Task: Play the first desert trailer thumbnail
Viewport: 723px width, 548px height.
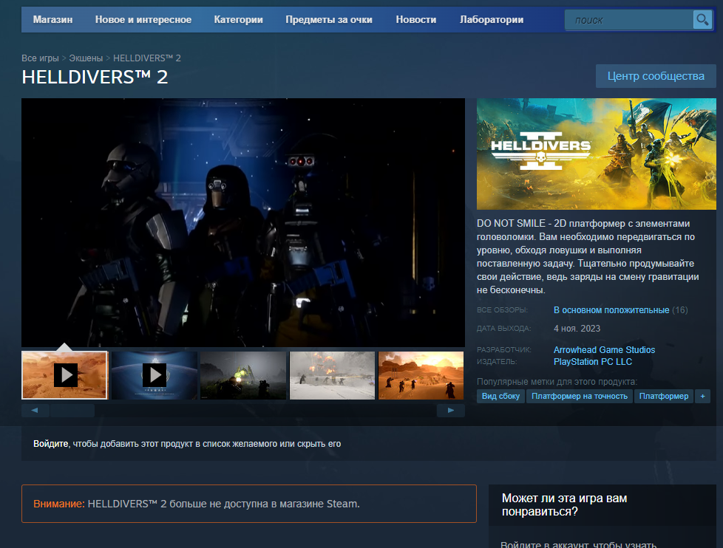Action: pos(64,375)
